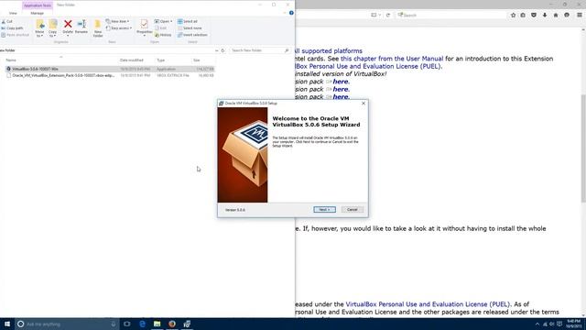
Task: Open Firefox from taskbar
Action: [172, 324]
